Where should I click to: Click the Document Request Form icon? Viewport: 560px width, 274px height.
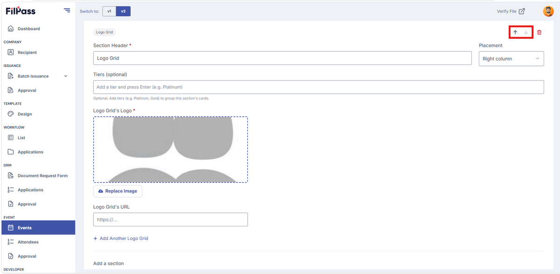coord(11,176)
